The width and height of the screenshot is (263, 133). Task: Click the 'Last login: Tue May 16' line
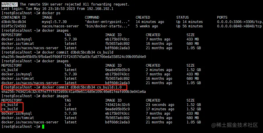pos(57,9)
